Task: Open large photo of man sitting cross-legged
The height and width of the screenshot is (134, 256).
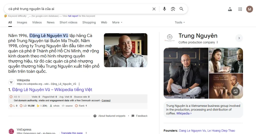Action: tap(186, 73)
